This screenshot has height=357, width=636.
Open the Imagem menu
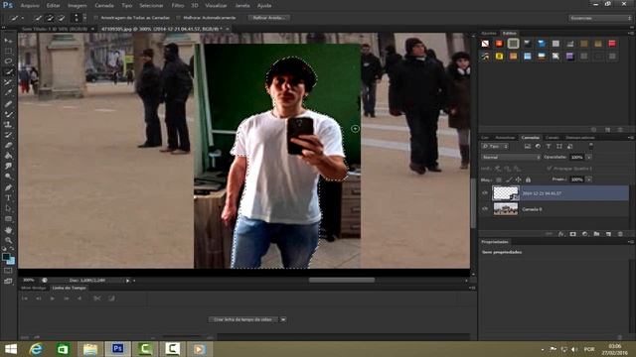[x=78, y=6]
